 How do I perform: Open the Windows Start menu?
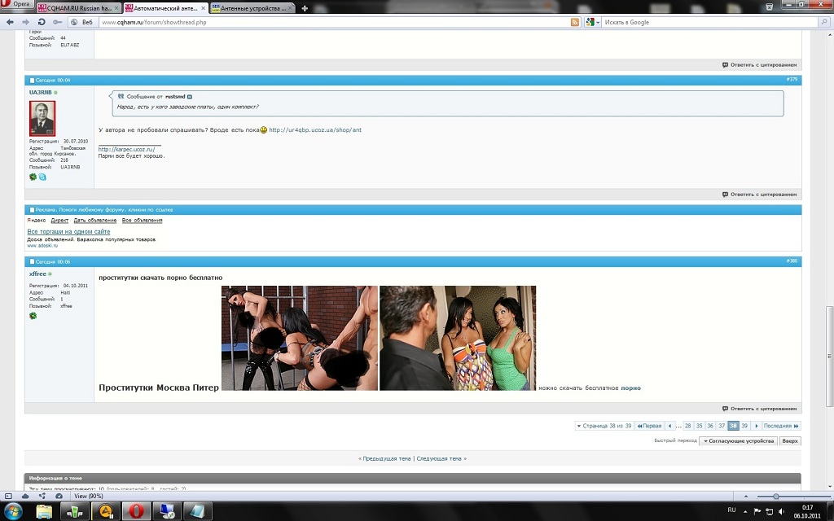[x=13, y=511]
